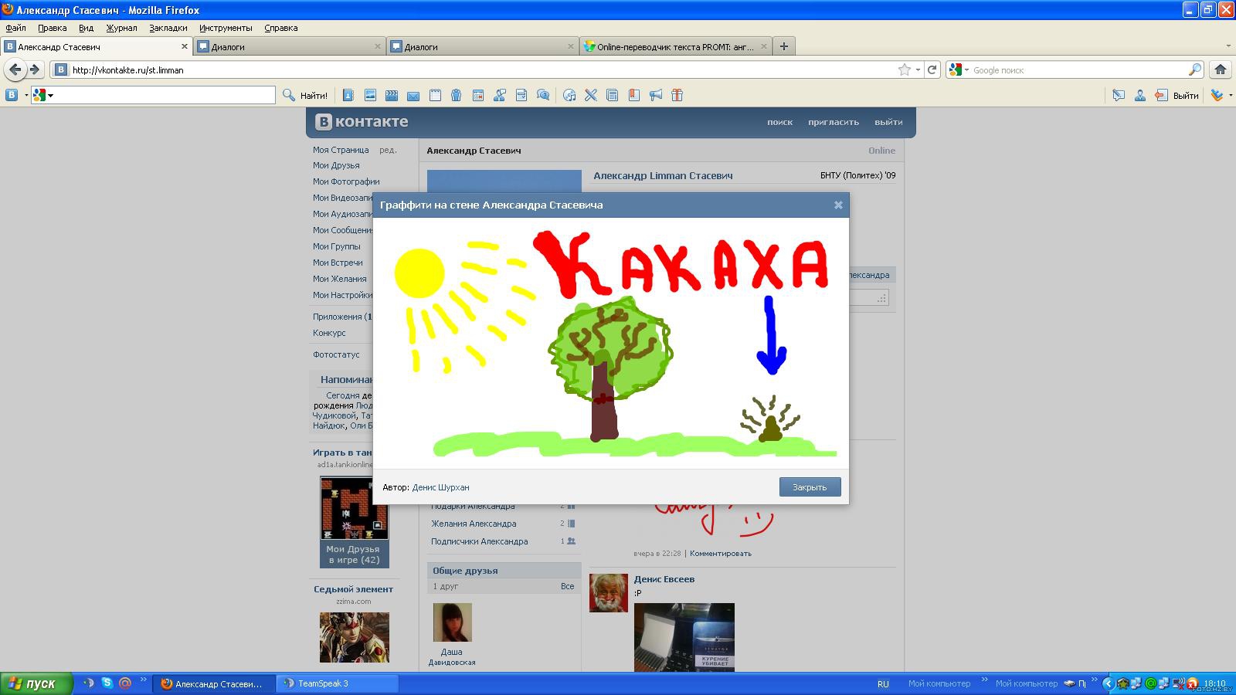
Task: Click the Закрыть button in dialog
Action: 810,486
